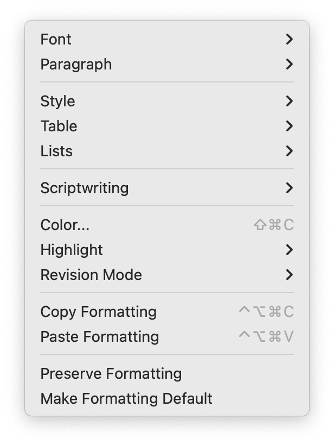
Task: Open the Revision Mode submenu
Action: pos(91,275)
